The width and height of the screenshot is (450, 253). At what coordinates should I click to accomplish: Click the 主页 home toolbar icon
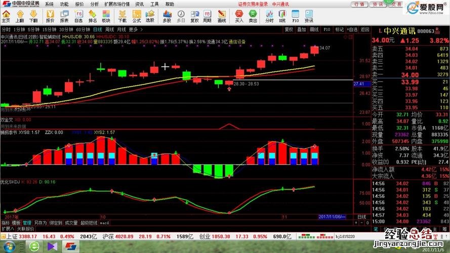tap(6, 17)
